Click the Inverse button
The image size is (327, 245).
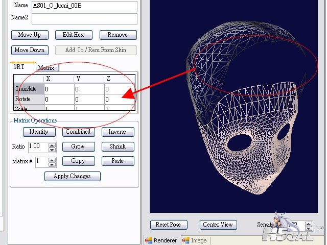(x=117, y=132)
